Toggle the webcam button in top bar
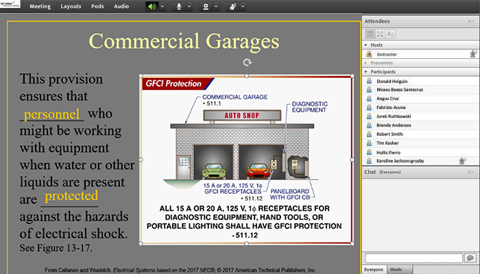Screen dimensions: 480x274 click(206, 6)
